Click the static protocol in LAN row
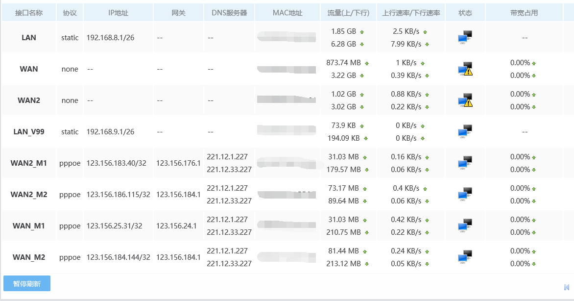574x301 pixels. 70,37
